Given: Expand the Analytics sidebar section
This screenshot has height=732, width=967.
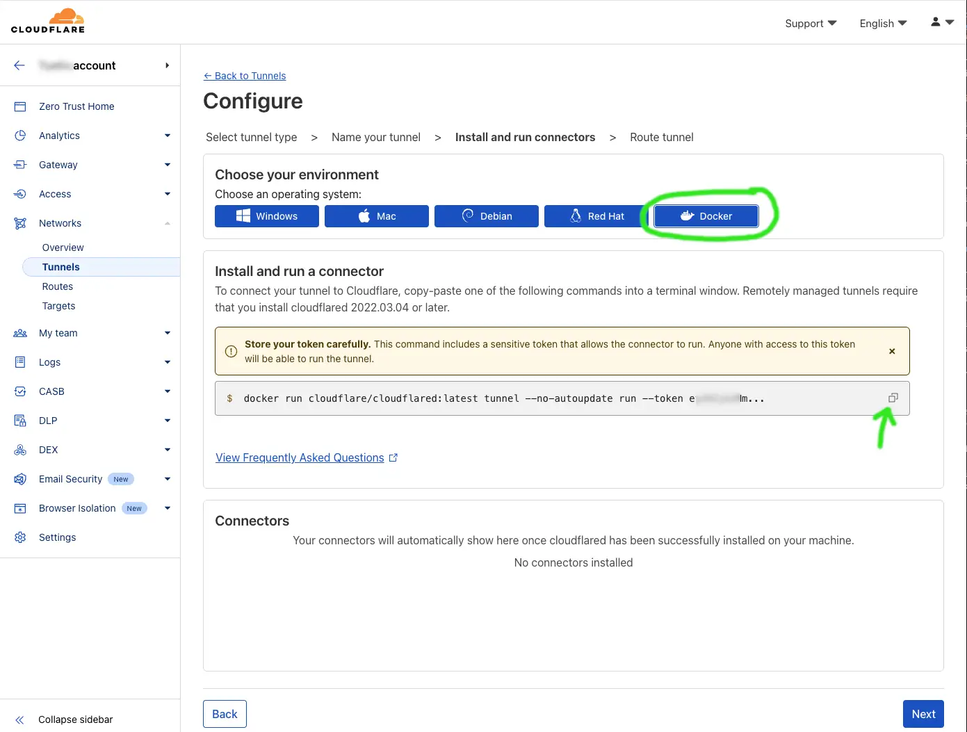Looking at the screenshot, I should pos(167,136).
